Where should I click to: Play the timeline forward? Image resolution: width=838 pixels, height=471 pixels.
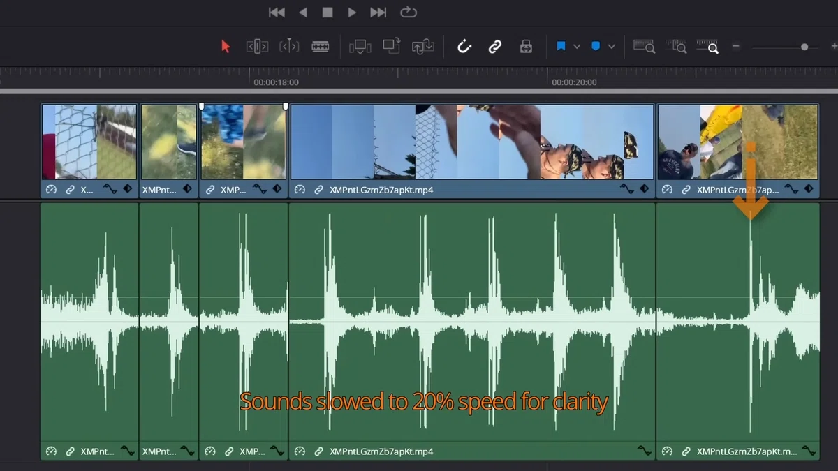pos(352,12)
